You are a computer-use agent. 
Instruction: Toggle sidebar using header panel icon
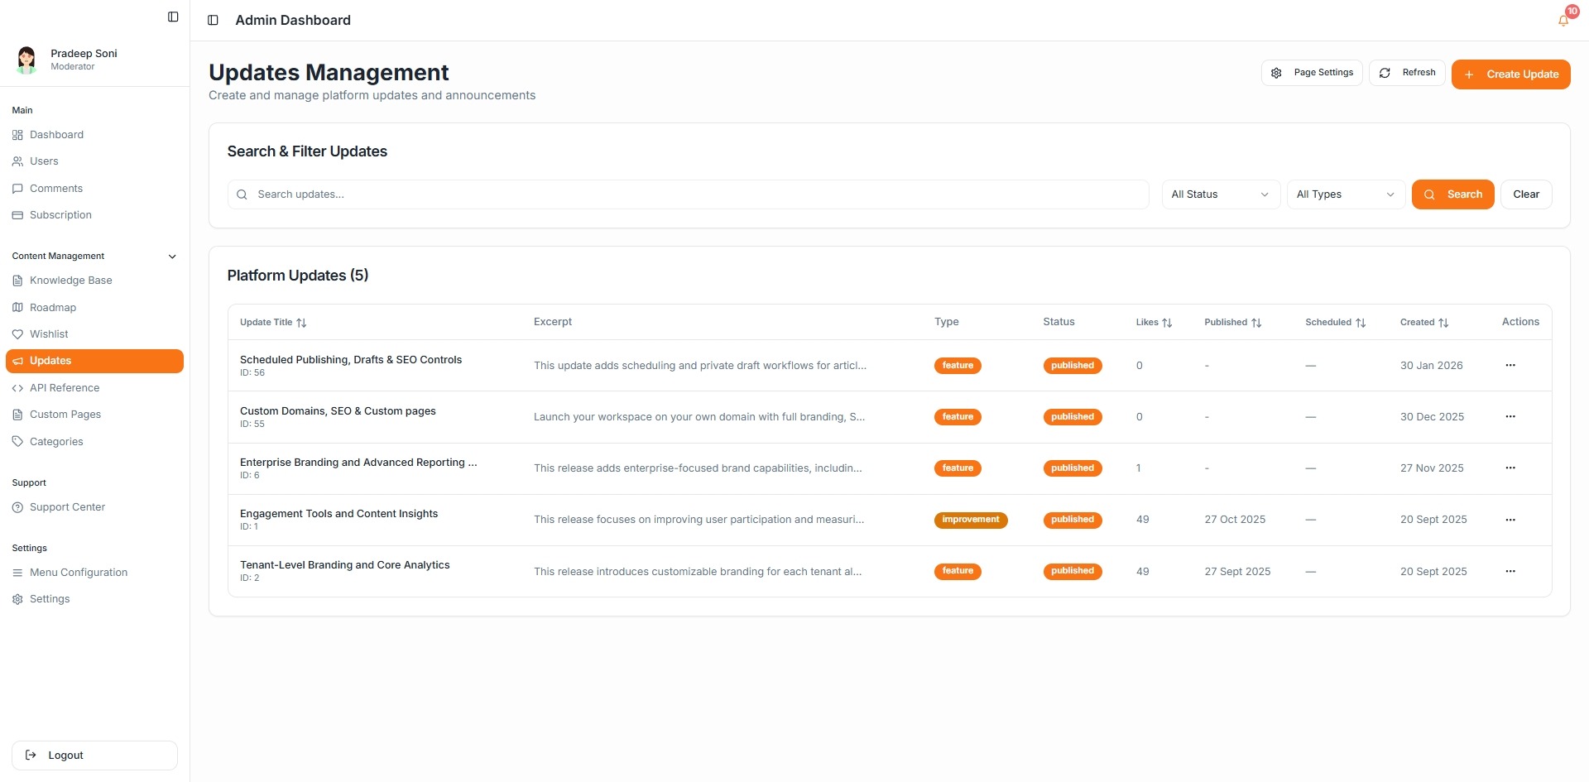[x=213, y=20]
